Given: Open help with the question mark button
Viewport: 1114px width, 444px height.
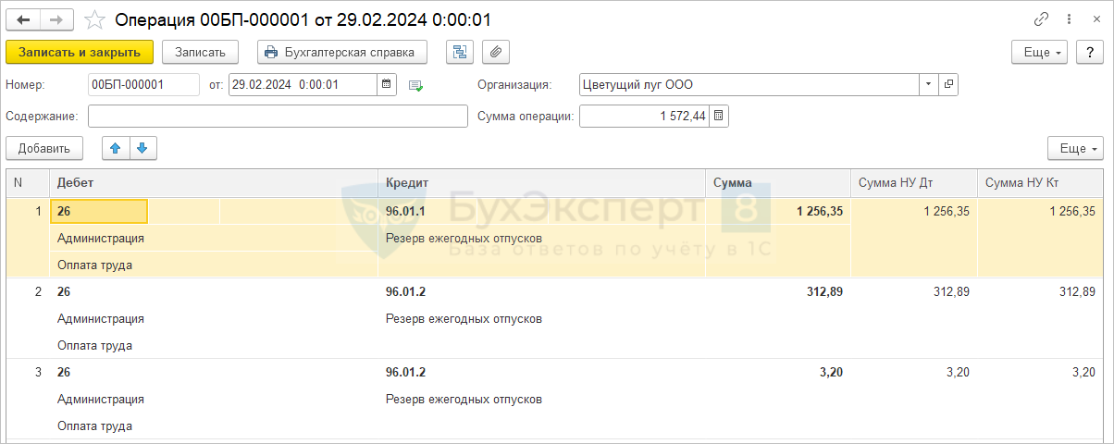Looking at the screenshot, I should (x=1090, y=52).
